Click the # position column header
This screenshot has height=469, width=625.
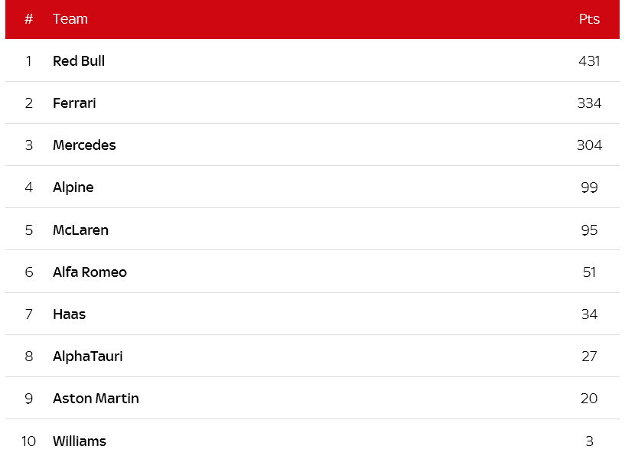pyautogui.click(x=29, y=18)
